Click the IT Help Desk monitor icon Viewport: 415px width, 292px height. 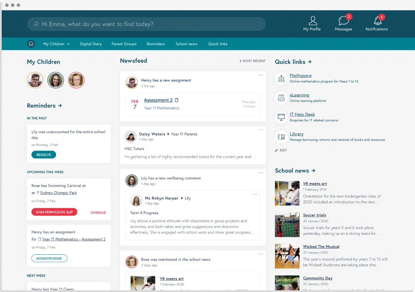pyautogui.click(x=281, y=117)
